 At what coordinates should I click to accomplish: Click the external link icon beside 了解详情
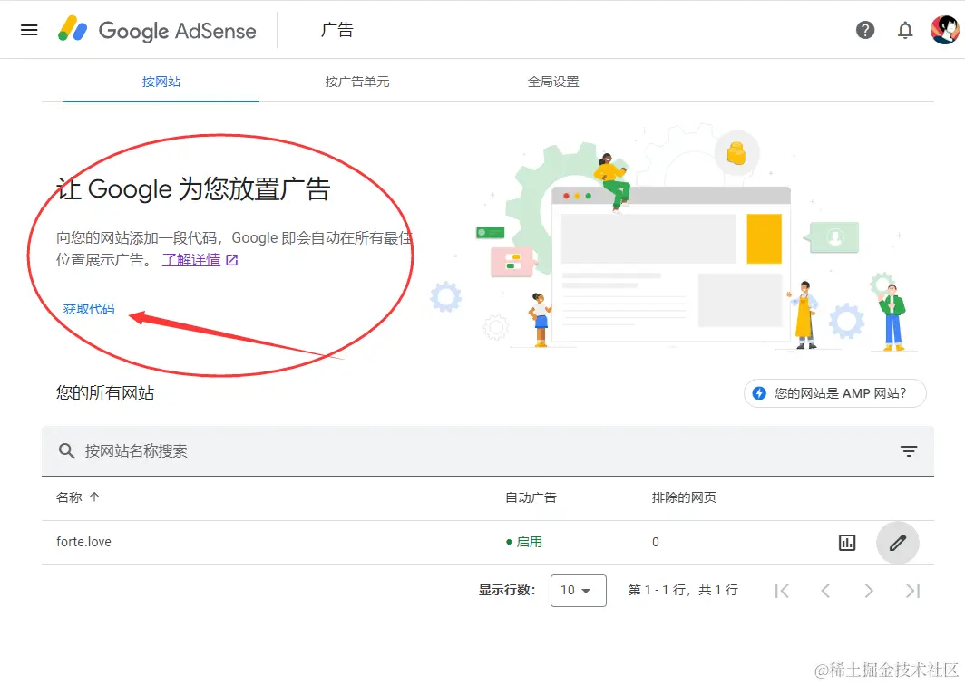[232, 260]
